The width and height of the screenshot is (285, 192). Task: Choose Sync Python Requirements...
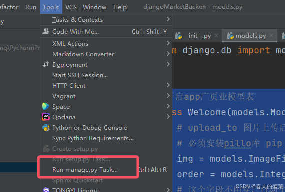click(106, 138)
